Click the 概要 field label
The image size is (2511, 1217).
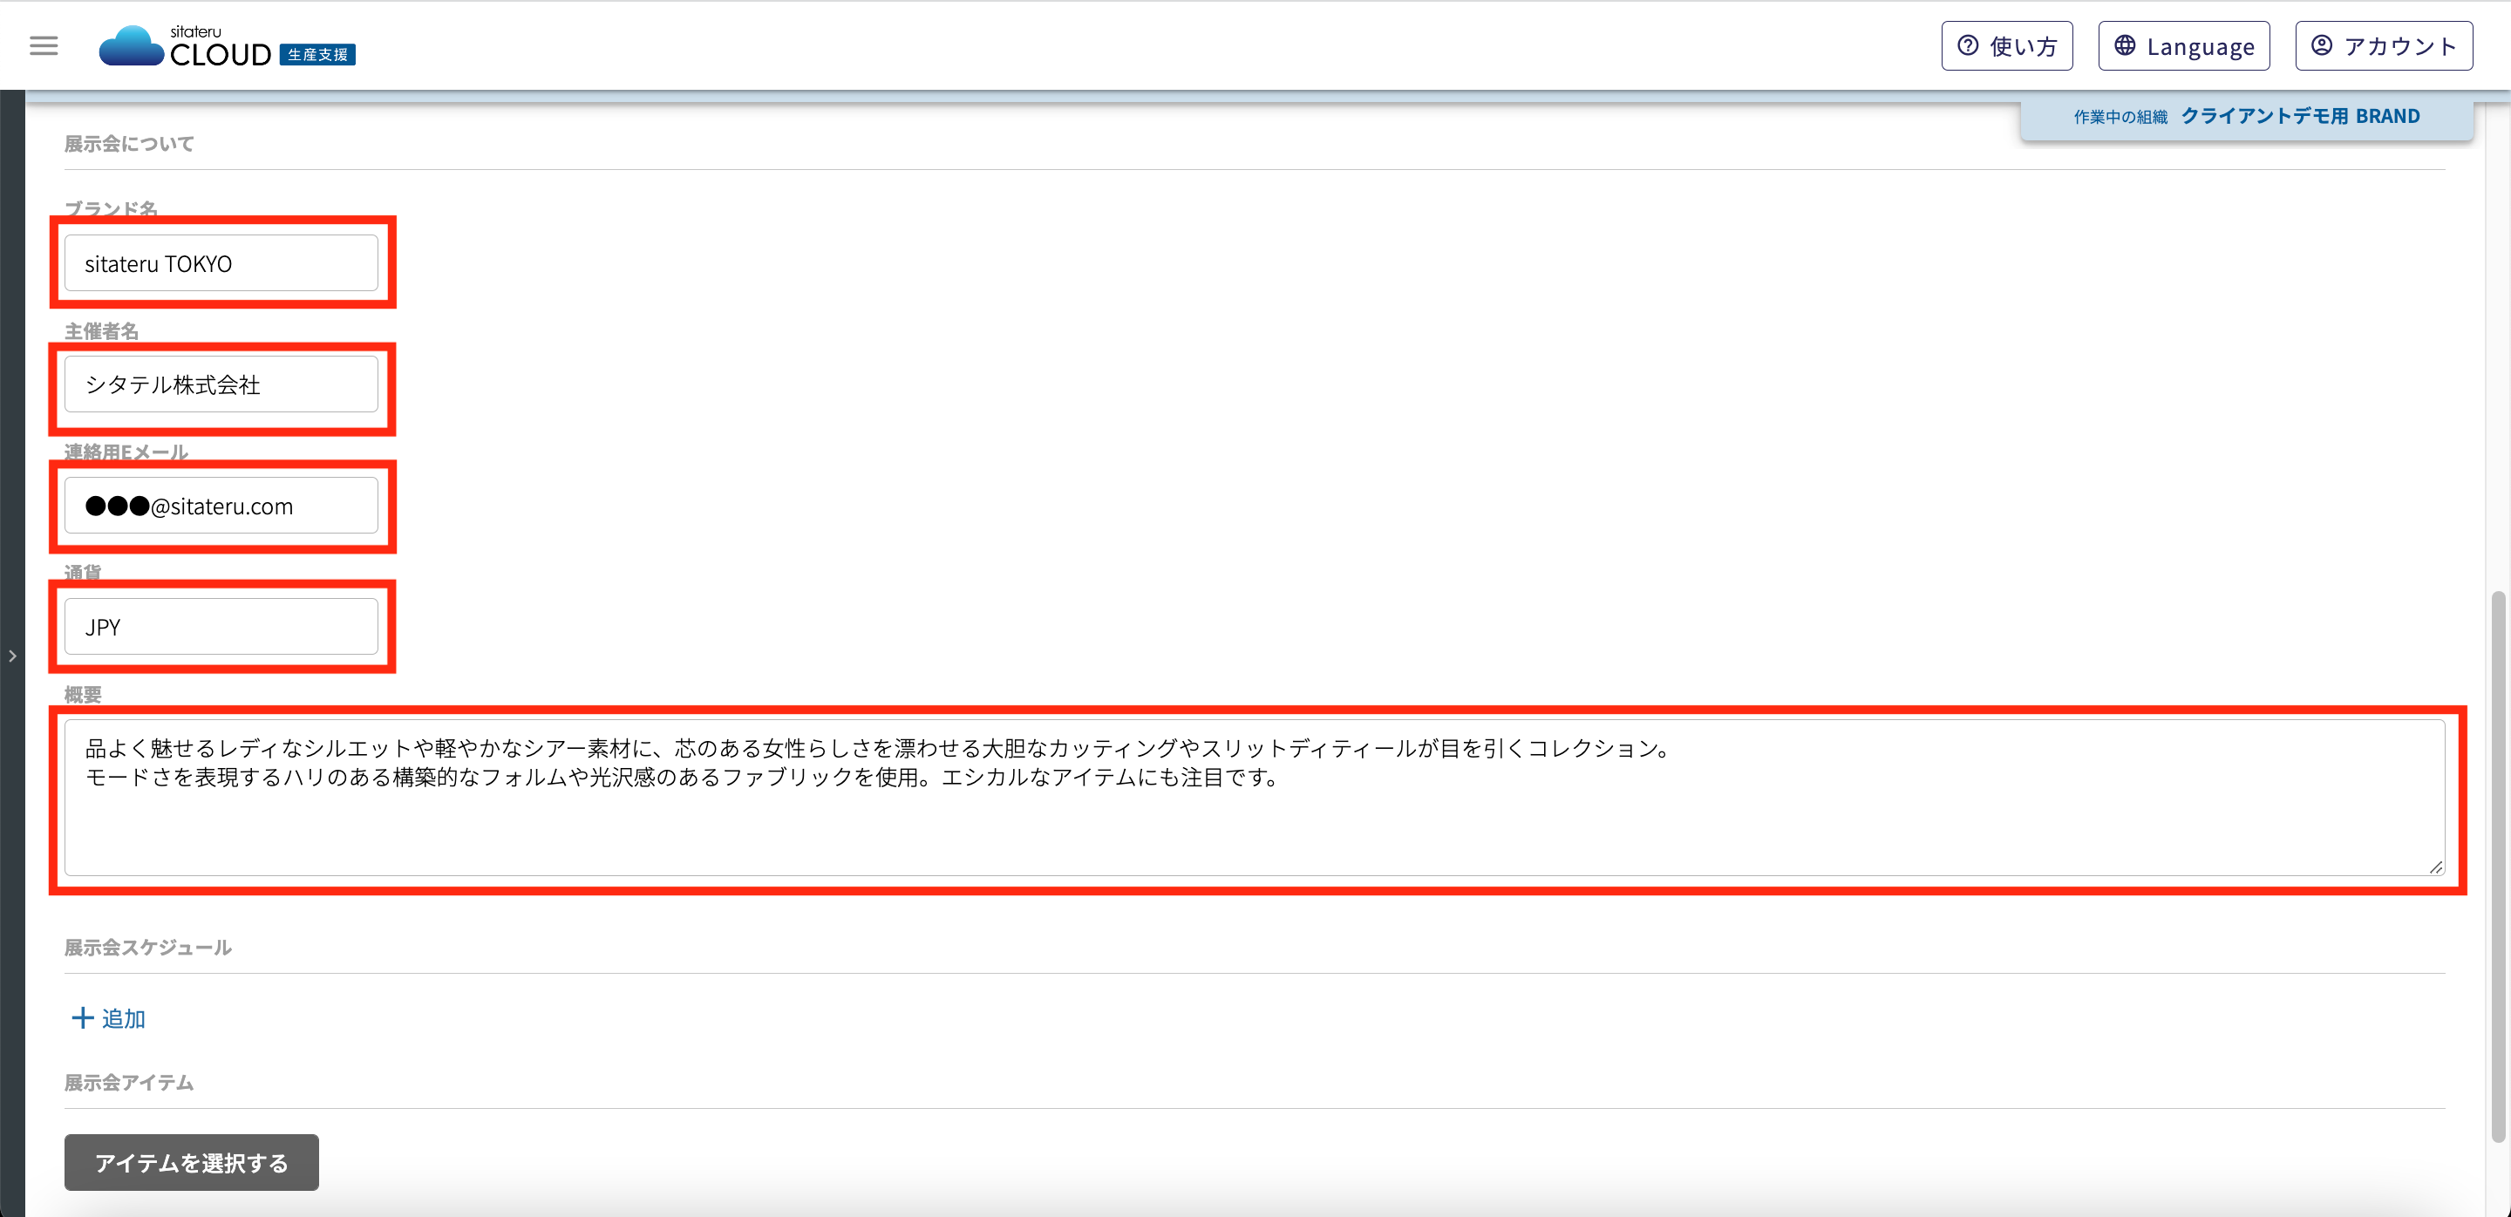click(x=83, y=695)
